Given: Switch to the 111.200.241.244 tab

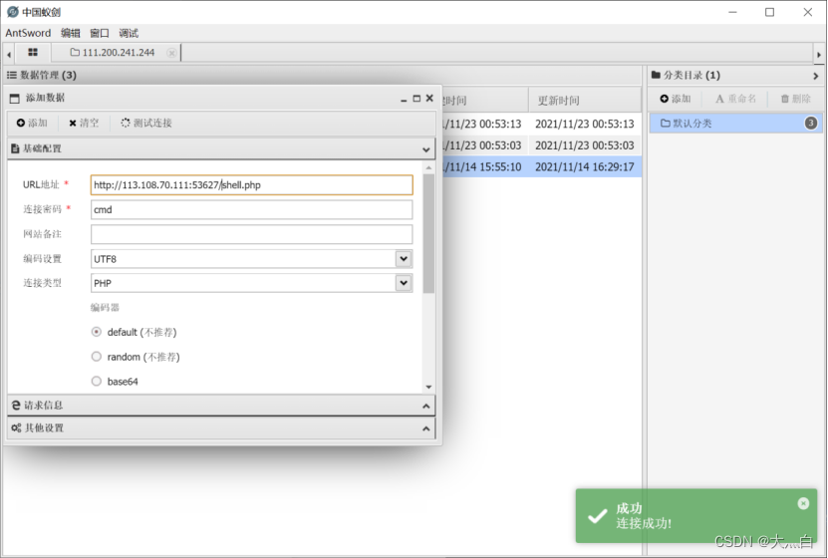Looking at the screenshot, I should [113, 53].
